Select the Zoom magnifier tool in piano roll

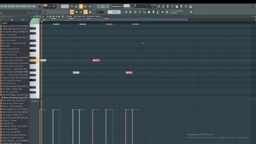tap(68, 16)
